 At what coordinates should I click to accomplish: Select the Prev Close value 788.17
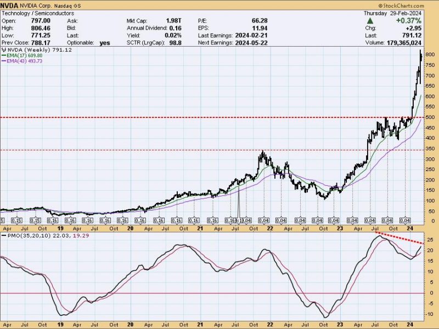pyautogui.click(x=41, y=43)
